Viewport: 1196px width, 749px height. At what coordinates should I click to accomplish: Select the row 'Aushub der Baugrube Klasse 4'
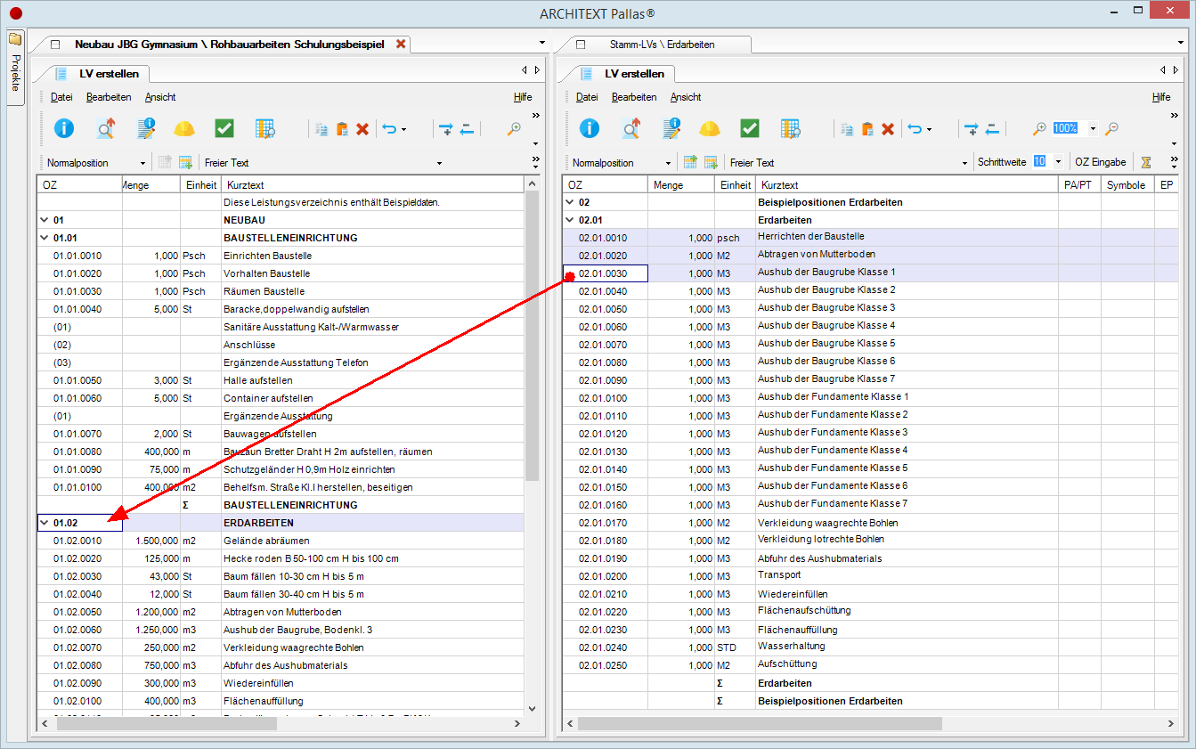pyautogui.click(x=868, y=327)
